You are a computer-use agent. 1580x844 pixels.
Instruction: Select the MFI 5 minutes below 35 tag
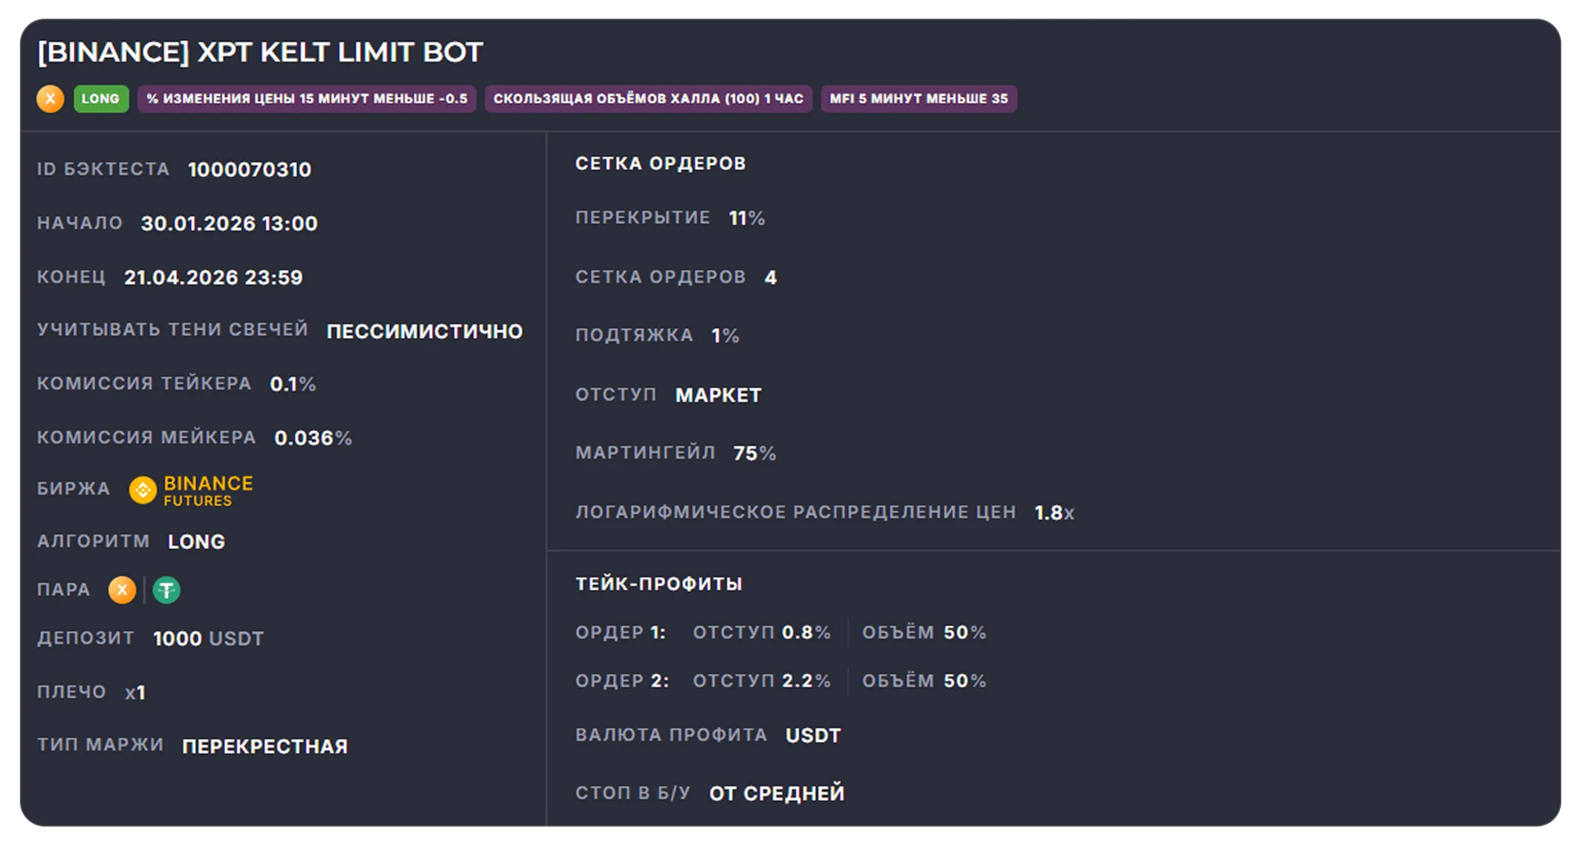click(x=919, y=98)
